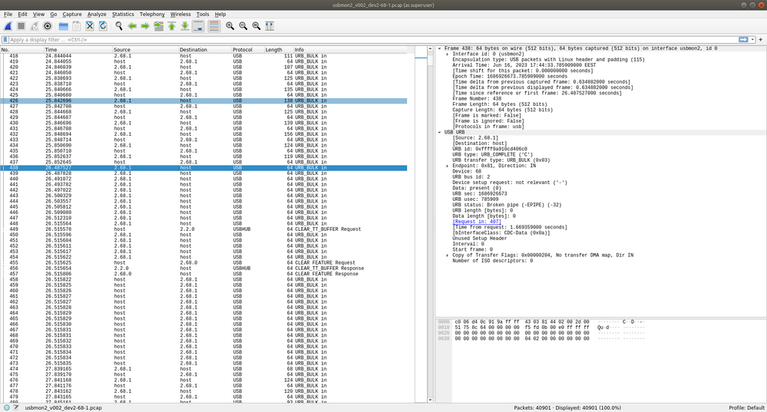The height and width of the screenshot is (412, 767).
Task: Click Profile: Default in status bar
Action: click(x=746, y=407)
